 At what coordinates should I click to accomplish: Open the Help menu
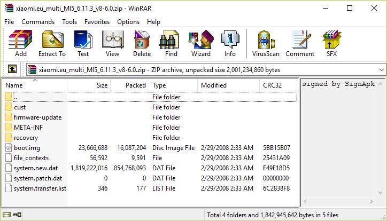point(153,22)
